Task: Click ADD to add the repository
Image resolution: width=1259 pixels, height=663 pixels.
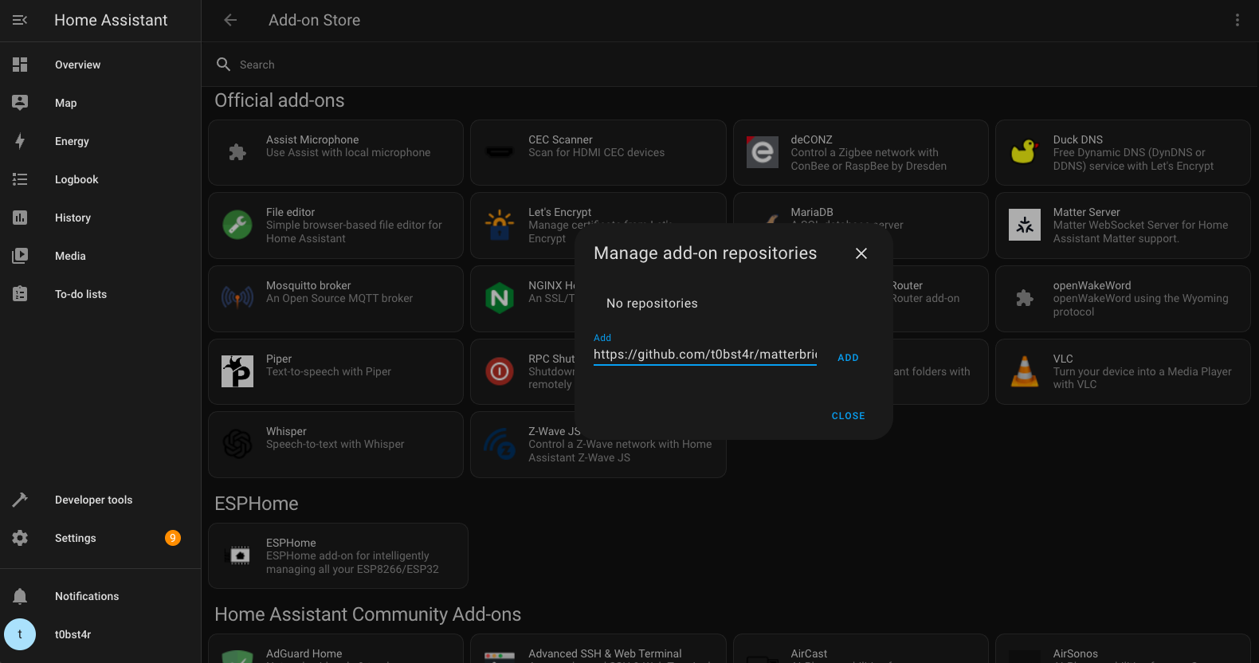Action: tap(848, 358)
